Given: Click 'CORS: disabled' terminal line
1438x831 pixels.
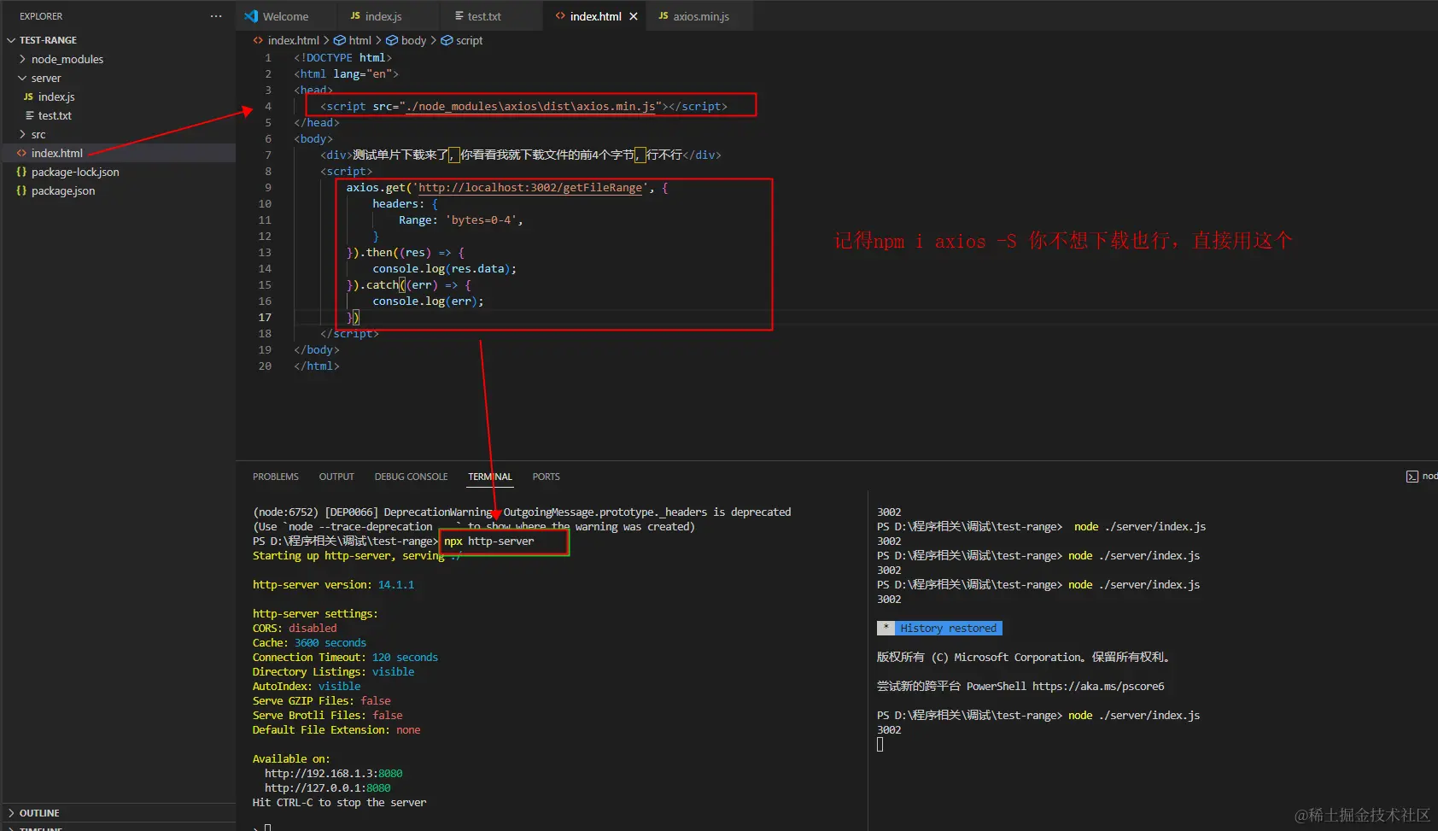Looking at the screenshot, I should click(295, 629).
